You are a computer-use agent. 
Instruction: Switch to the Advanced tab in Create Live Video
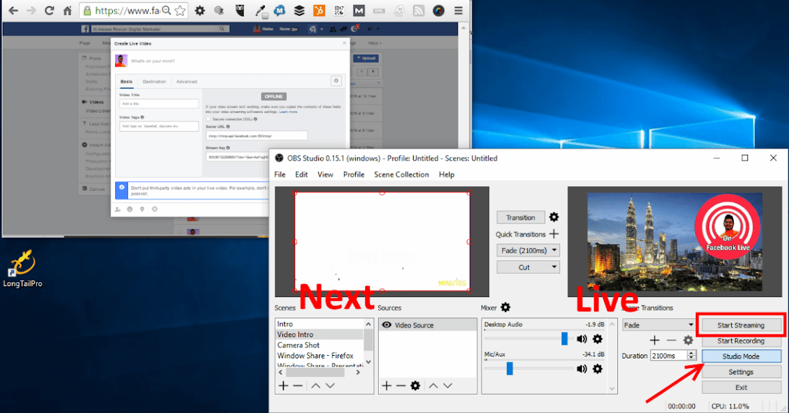pyautogui.click(x=187, y=82)
